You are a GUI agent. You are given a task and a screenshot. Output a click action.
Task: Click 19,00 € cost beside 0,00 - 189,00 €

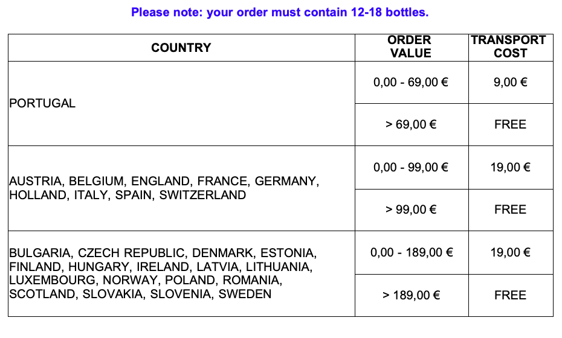point(511,253)
